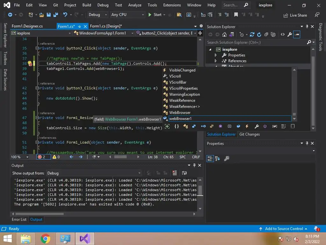Screen dimensions: 326x245
Task: Click Sync with Active Document icon
Action: click(x=252, y=34)
